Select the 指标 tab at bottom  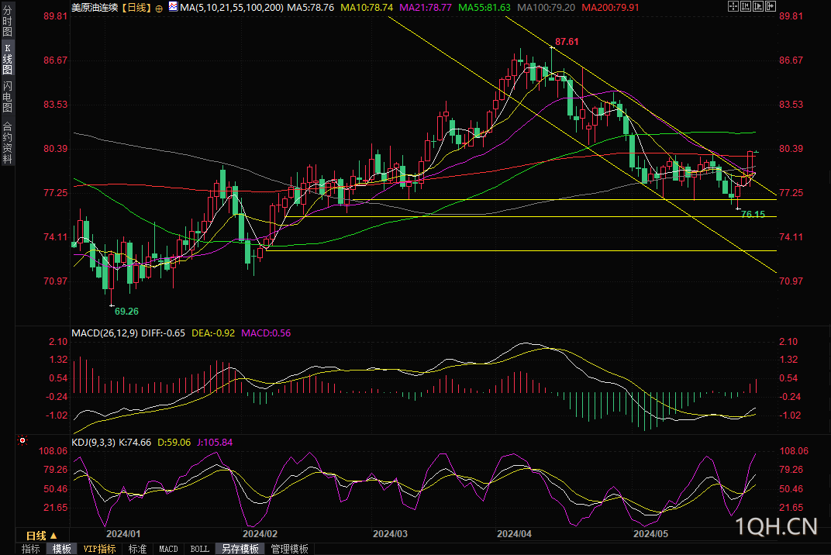click(31, 549)
